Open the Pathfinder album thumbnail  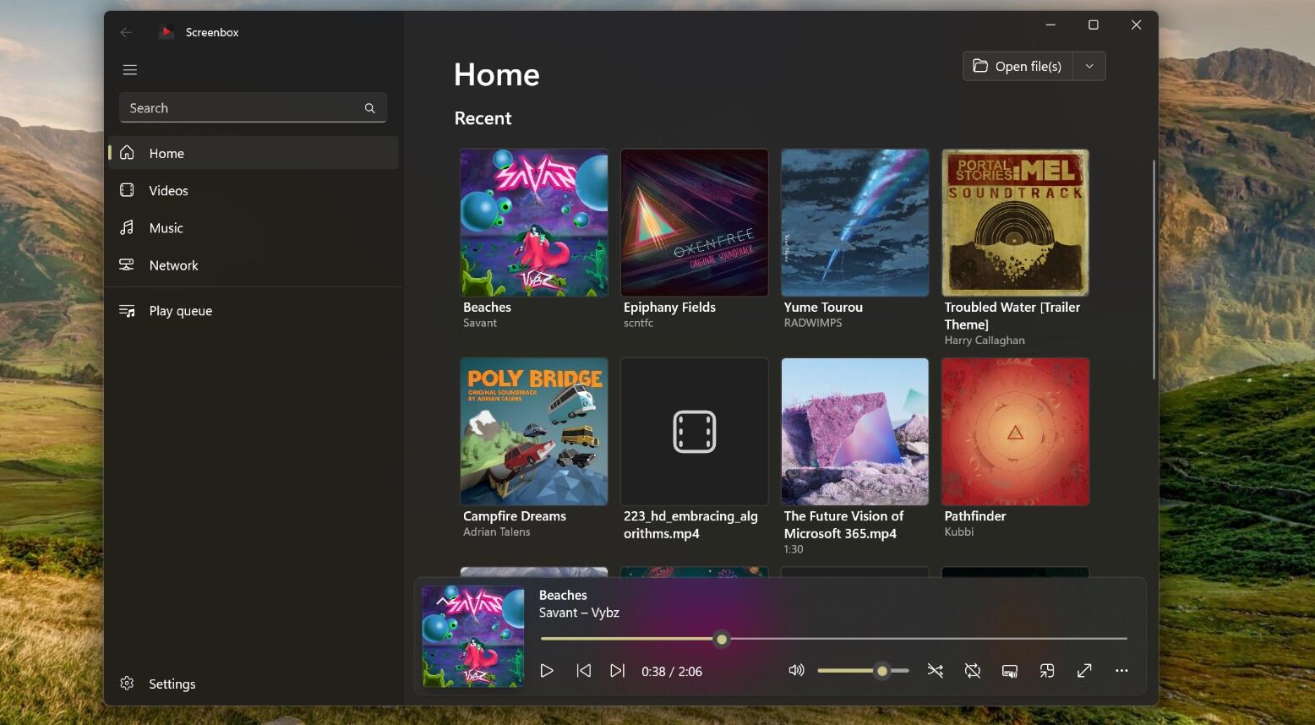(x=1016, y=432)
